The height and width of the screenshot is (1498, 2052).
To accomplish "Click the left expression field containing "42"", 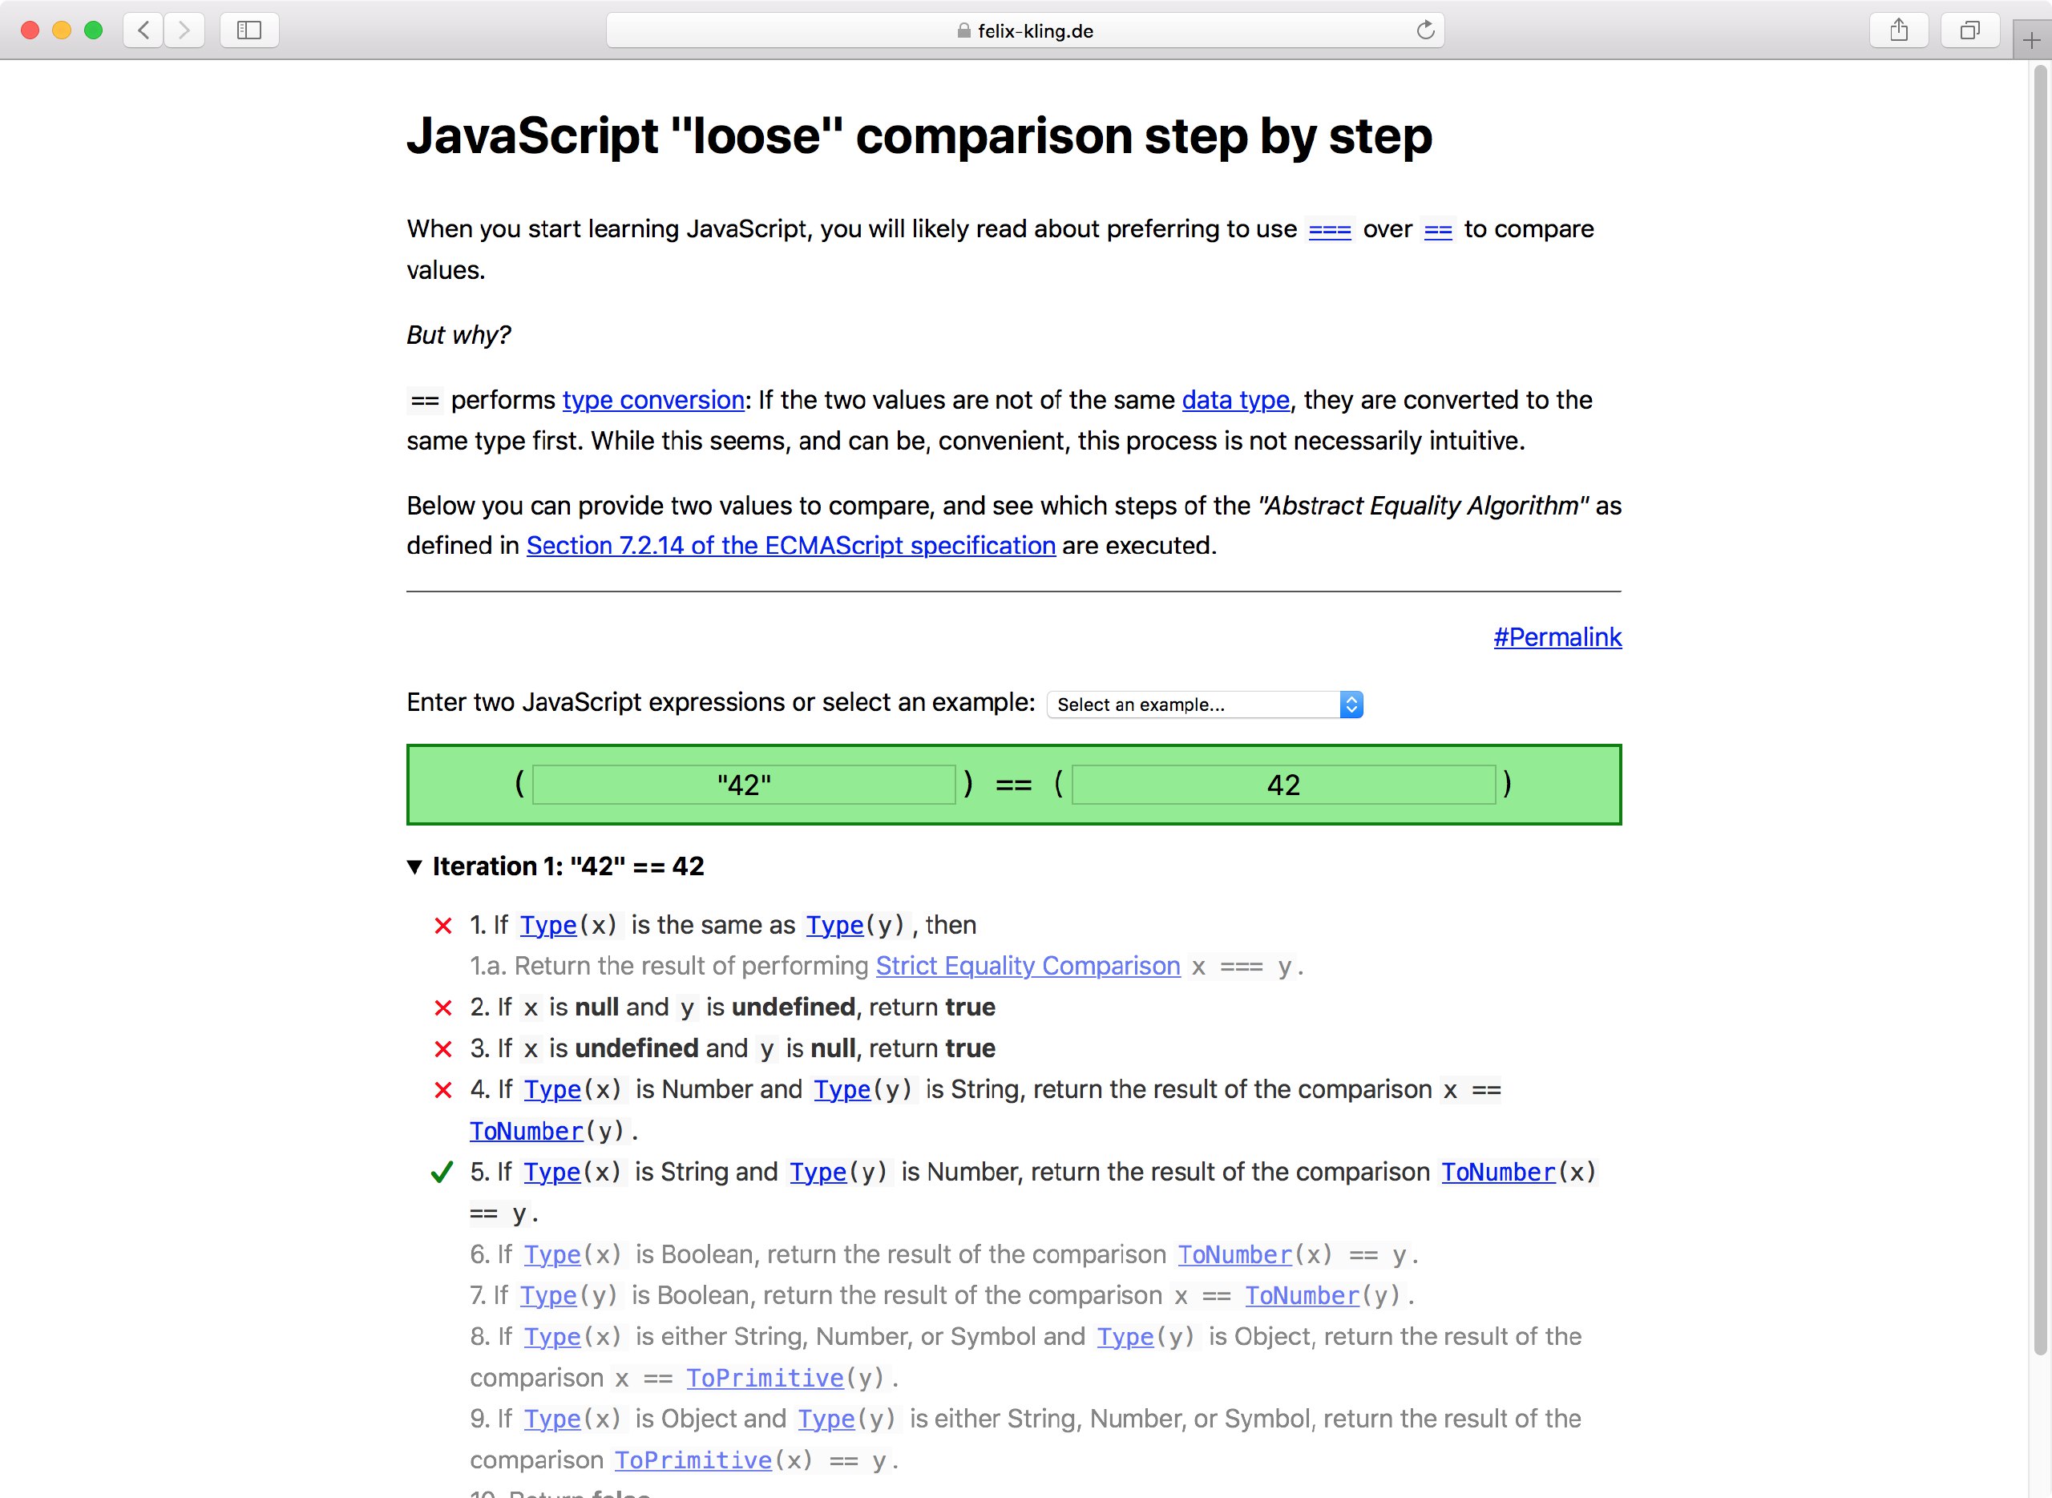I will click(744, 785).
